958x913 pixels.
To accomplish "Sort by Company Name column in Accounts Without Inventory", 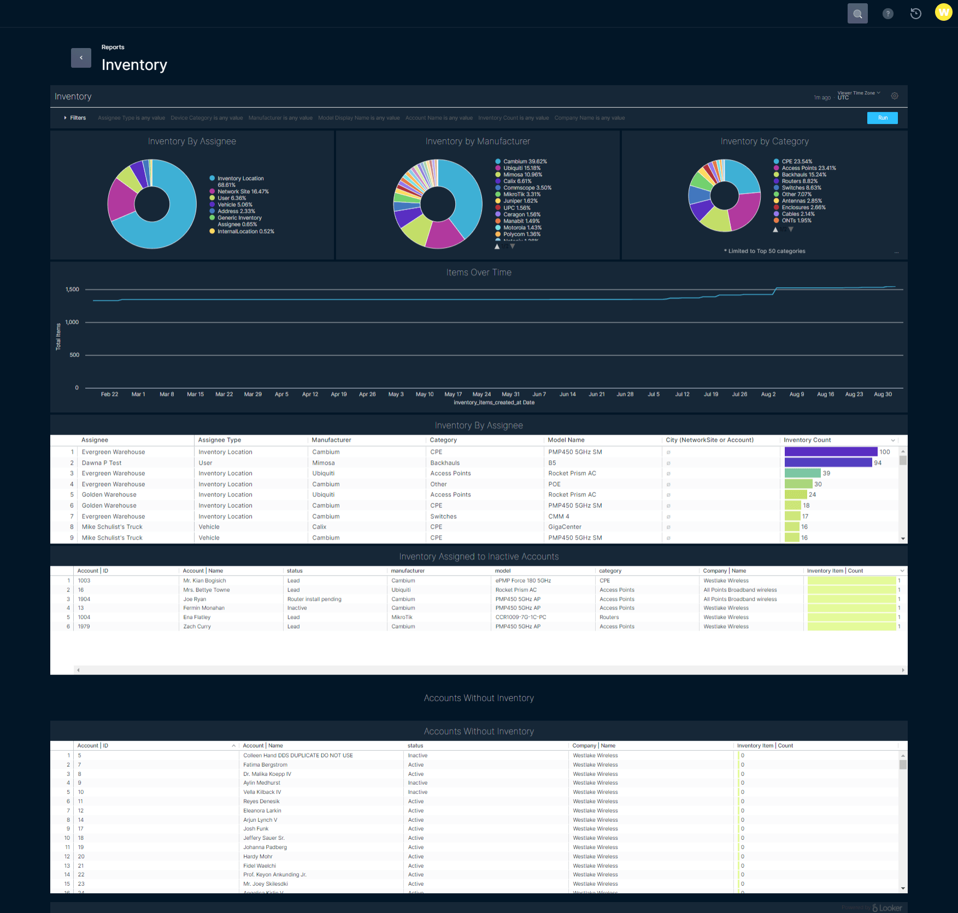I will click(593, 745).
